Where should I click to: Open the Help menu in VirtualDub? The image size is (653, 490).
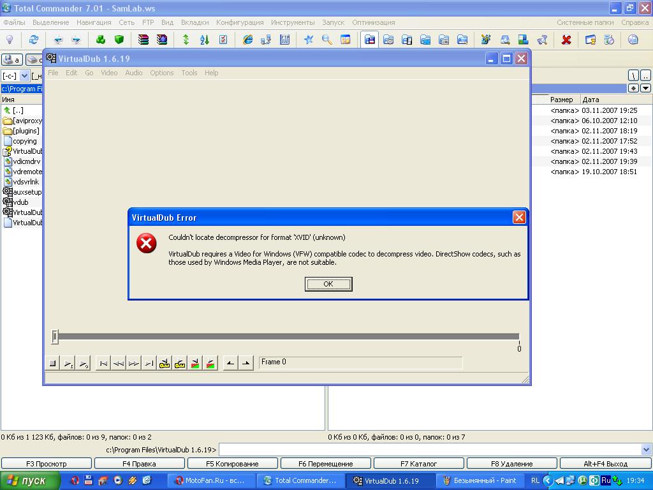(x=211, y=73)
